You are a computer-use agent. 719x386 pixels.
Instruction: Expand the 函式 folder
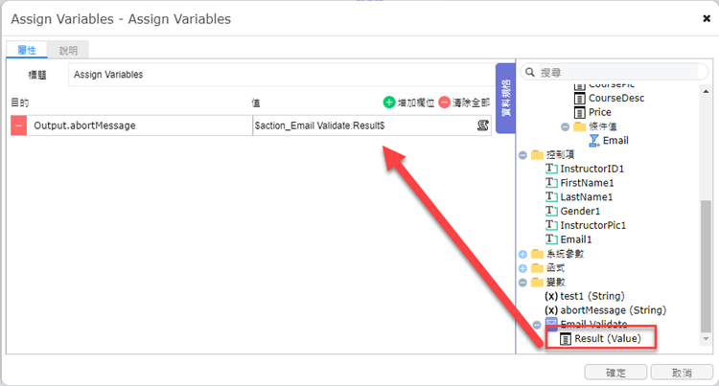(522, 268)
